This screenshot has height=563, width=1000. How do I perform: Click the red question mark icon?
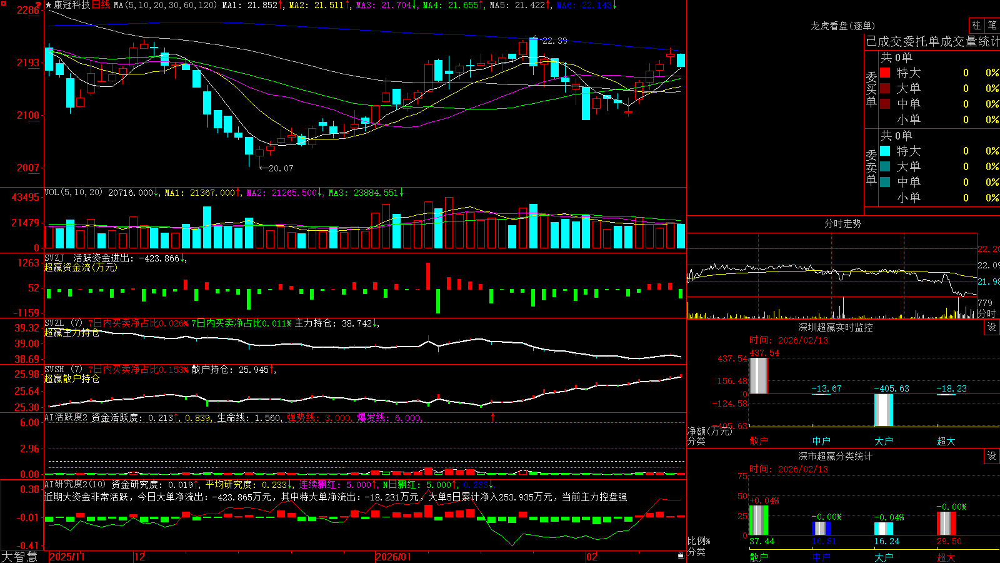tap(39, 5)
